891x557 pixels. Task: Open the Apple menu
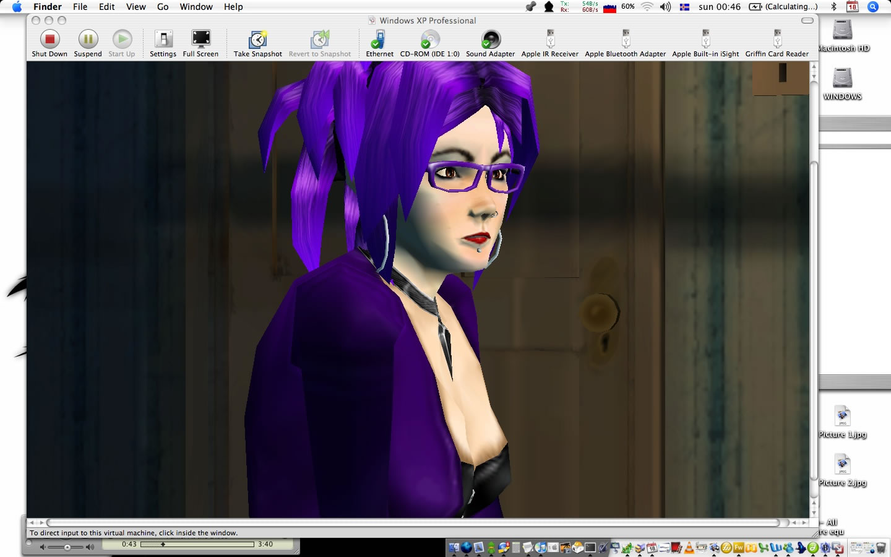(17, 7)
